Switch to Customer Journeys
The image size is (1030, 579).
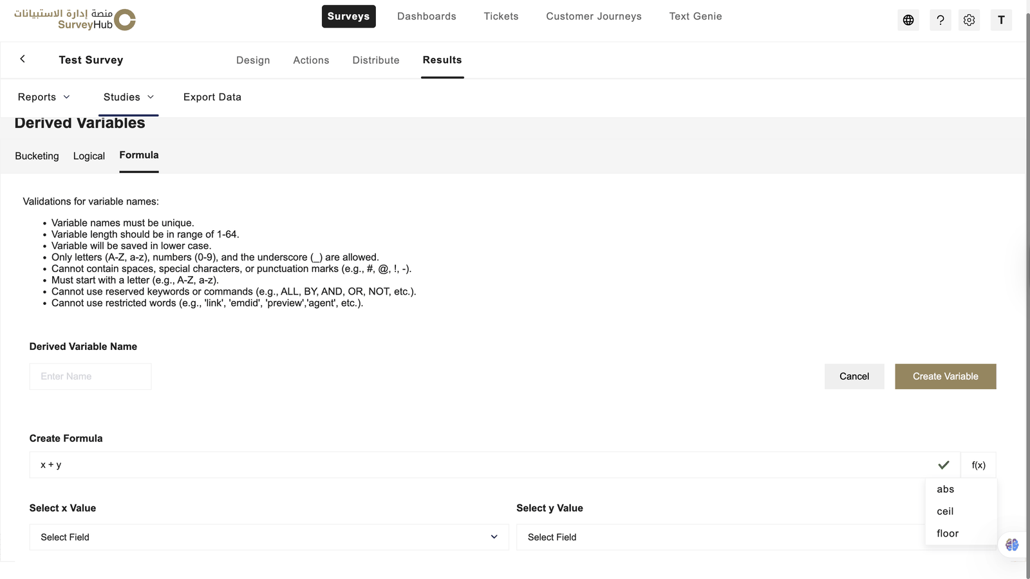point(594,16)
